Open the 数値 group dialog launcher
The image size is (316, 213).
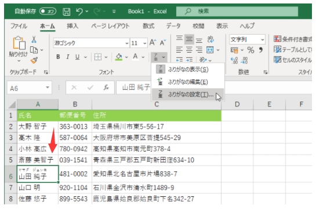[x=266, y=72]
